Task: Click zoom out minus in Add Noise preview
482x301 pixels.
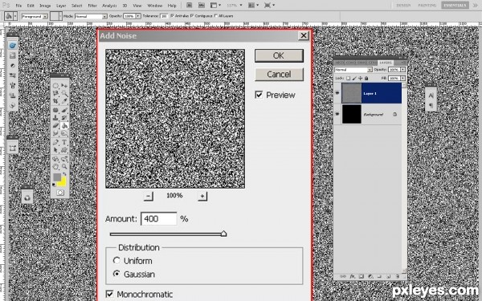Action: (x=148, y=196)
